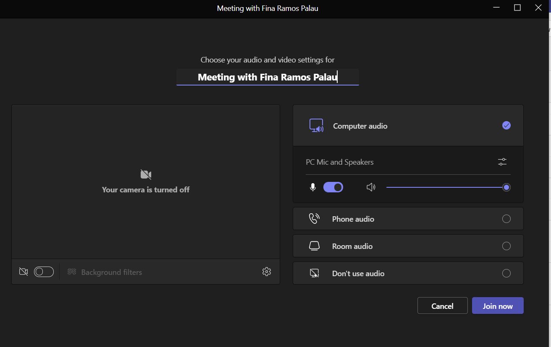Viewport: 551px width, 347px height.
Task: Click the Room audio device icon
Action: click(x=314, y=246)
